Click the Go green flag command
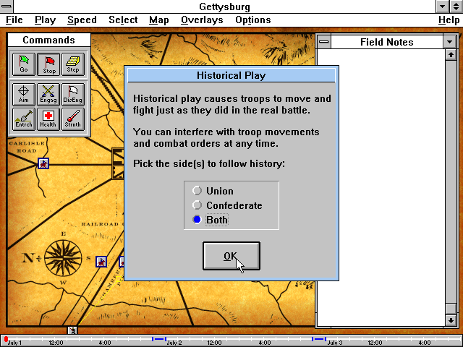 click(x=24, y=64)
